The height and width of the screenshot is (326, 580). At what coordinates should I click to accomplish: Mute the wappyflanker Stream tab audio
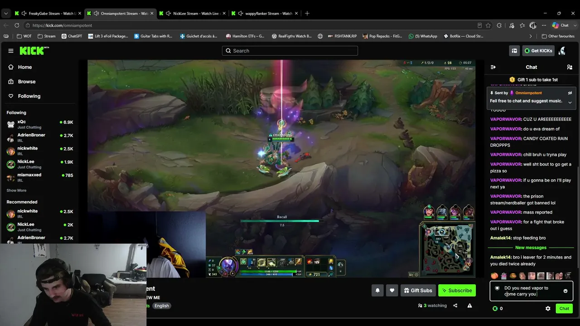point(241,14)
